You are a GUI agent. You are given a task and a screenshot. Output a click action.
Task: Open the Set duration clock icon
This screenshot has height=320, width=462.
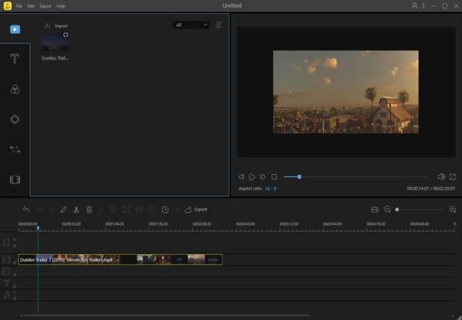(165, 210)
